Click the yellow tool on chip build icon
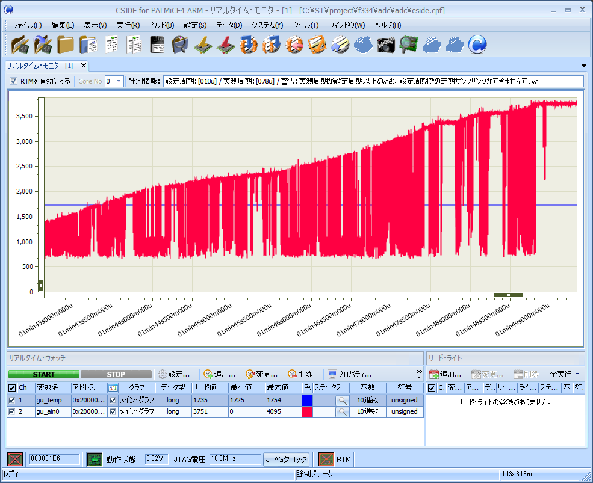This screenshot has width=593, height=483. pos(203,45)
